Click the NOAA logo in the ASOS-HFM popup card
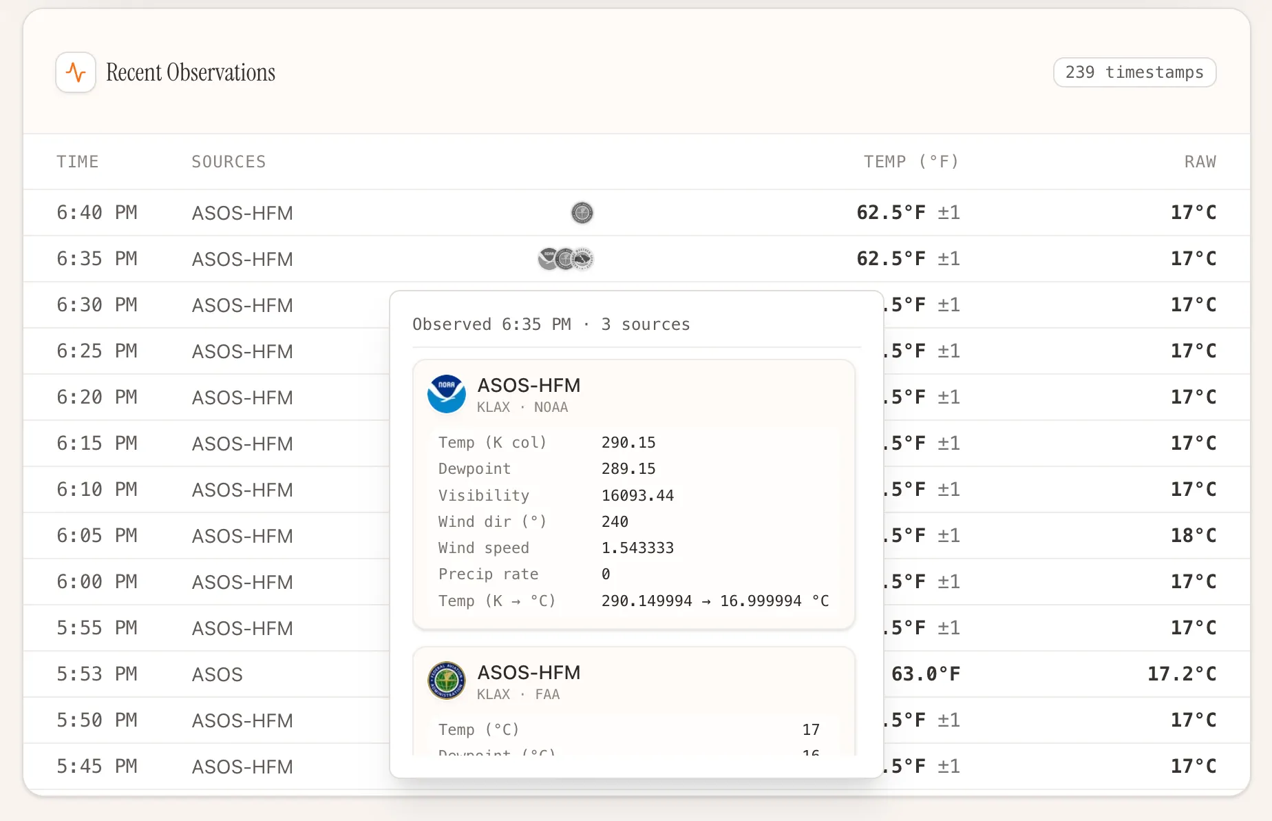 coord(446,394)
